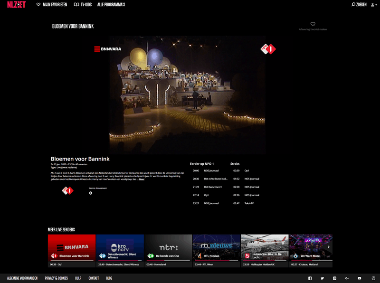Open Algemene Voorwaarden
The height and width of the screenshot is (283, 380).
[x=22, y=278]
